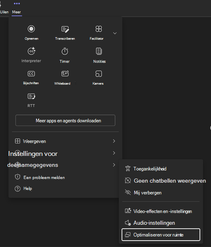Screen dimensions: 211x247
Task: Click the Transcriberen icon
Action: tap(65, 29)
